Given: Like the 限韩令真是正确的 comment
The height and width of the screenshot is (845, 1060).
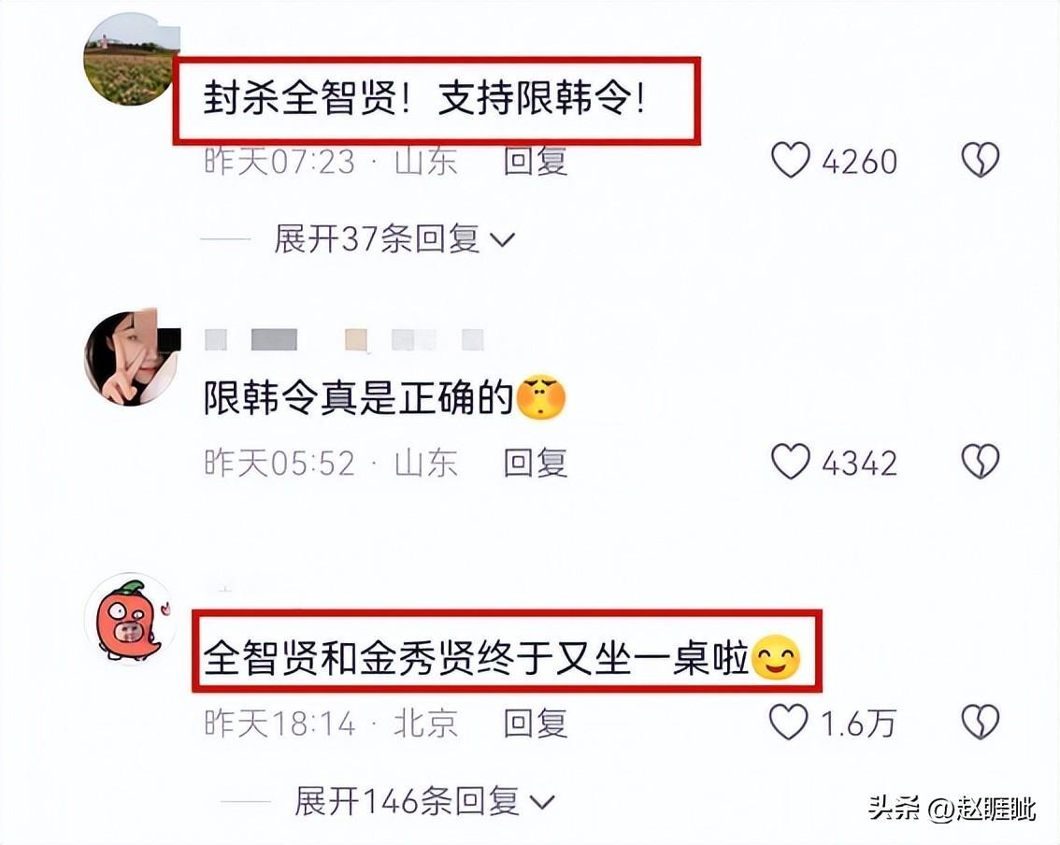Looking at the screenshot, I should 790,462.
